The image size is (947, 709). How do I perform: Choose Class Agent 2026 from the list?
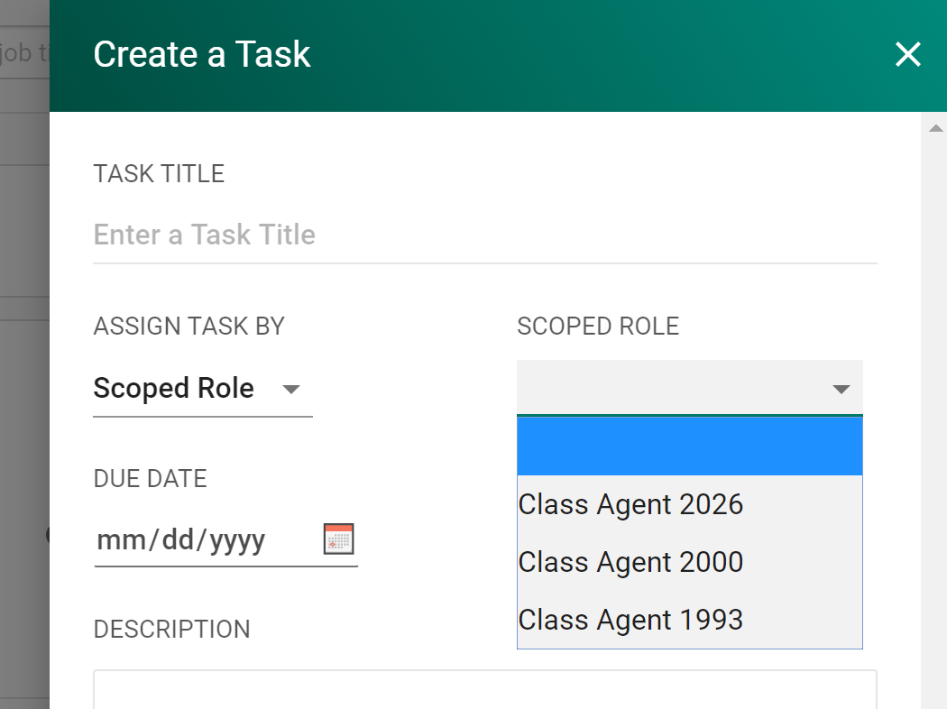point(631,504)
